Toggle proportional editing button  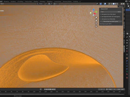(x=55, y=4)
